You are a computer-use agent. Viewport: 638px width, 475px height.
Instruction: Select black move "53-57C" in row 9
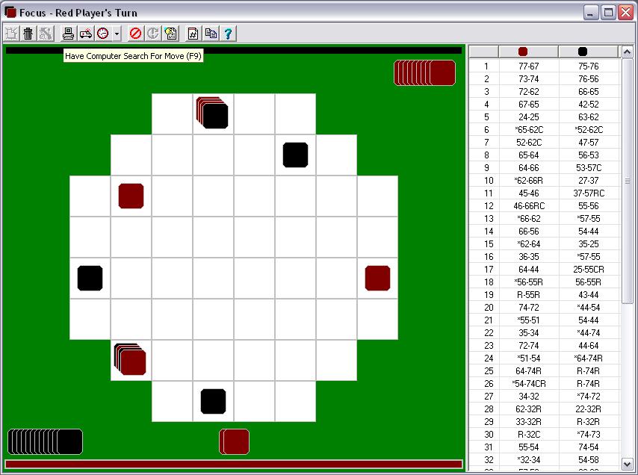point(589,167)
